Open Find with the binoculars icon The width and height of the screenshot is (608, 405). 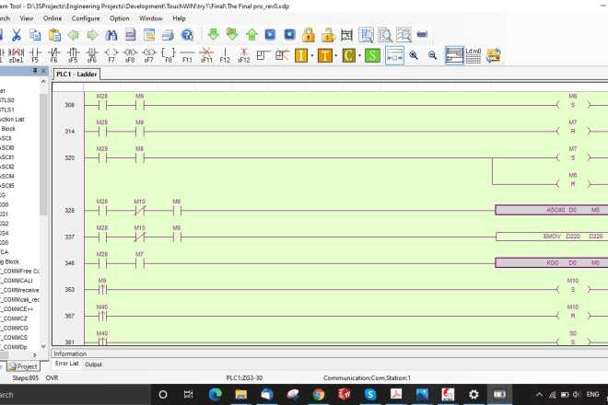pos(111,35)
